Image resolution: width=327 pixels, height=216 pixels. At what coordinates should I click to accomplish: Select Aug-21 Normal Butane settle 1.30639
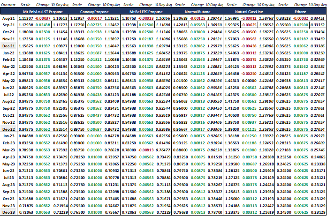181,18
